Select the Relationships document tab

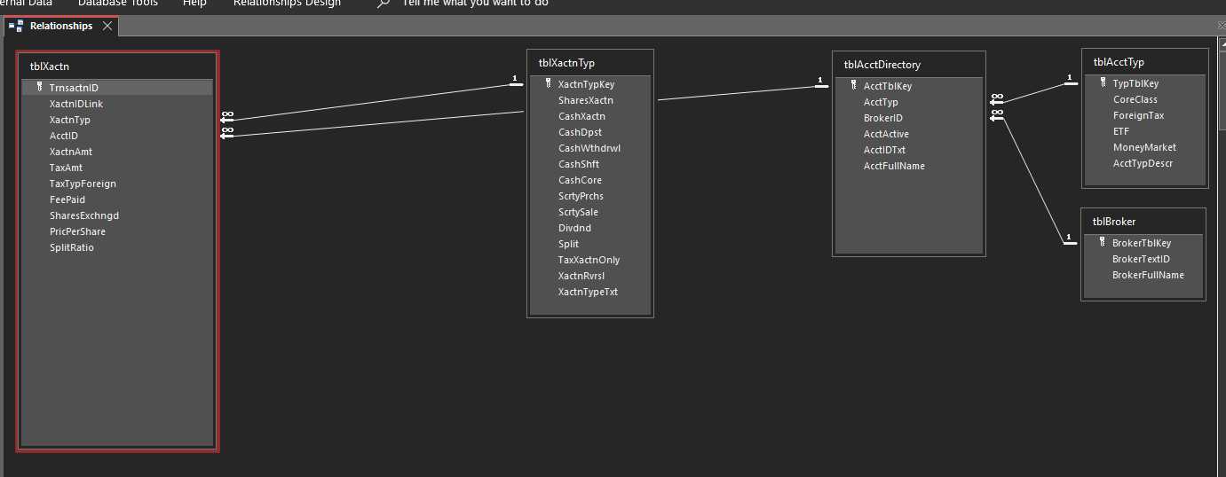coord(61,26)
